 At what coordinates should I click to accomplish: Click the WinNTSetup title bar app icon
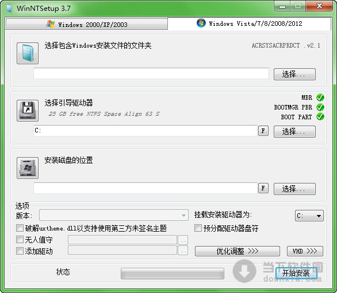click(9, 9)
